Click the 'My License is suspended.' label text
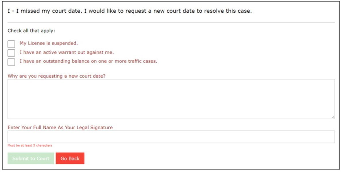 click(49, 43)
